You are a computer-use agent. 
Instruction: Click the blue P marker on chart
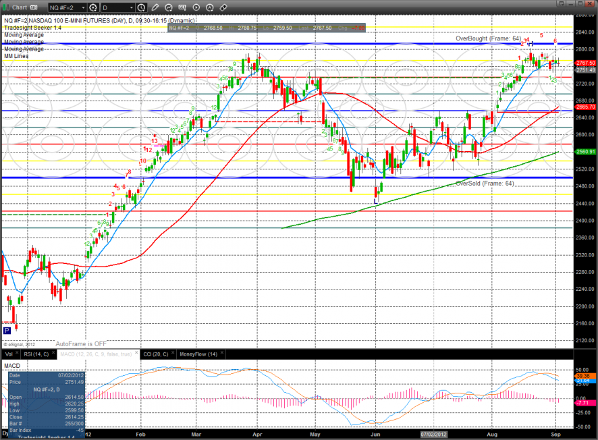click(7, 330)
